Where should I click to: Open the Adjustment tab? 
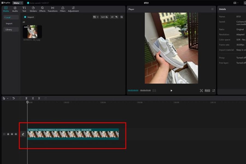pos(73,9)
